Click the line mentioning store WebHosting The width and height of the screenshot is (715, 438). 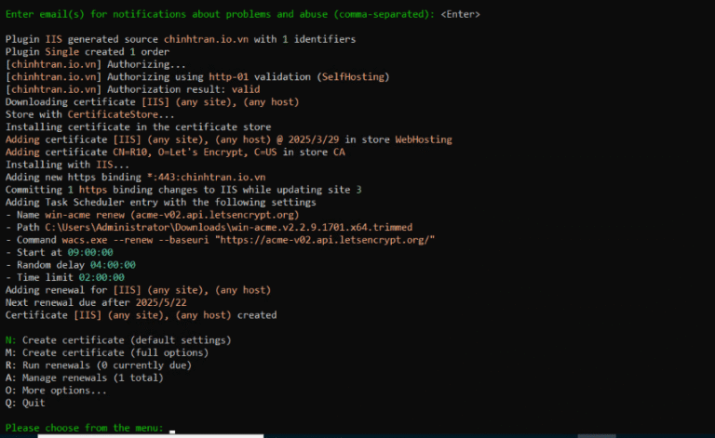pos(229,139)
